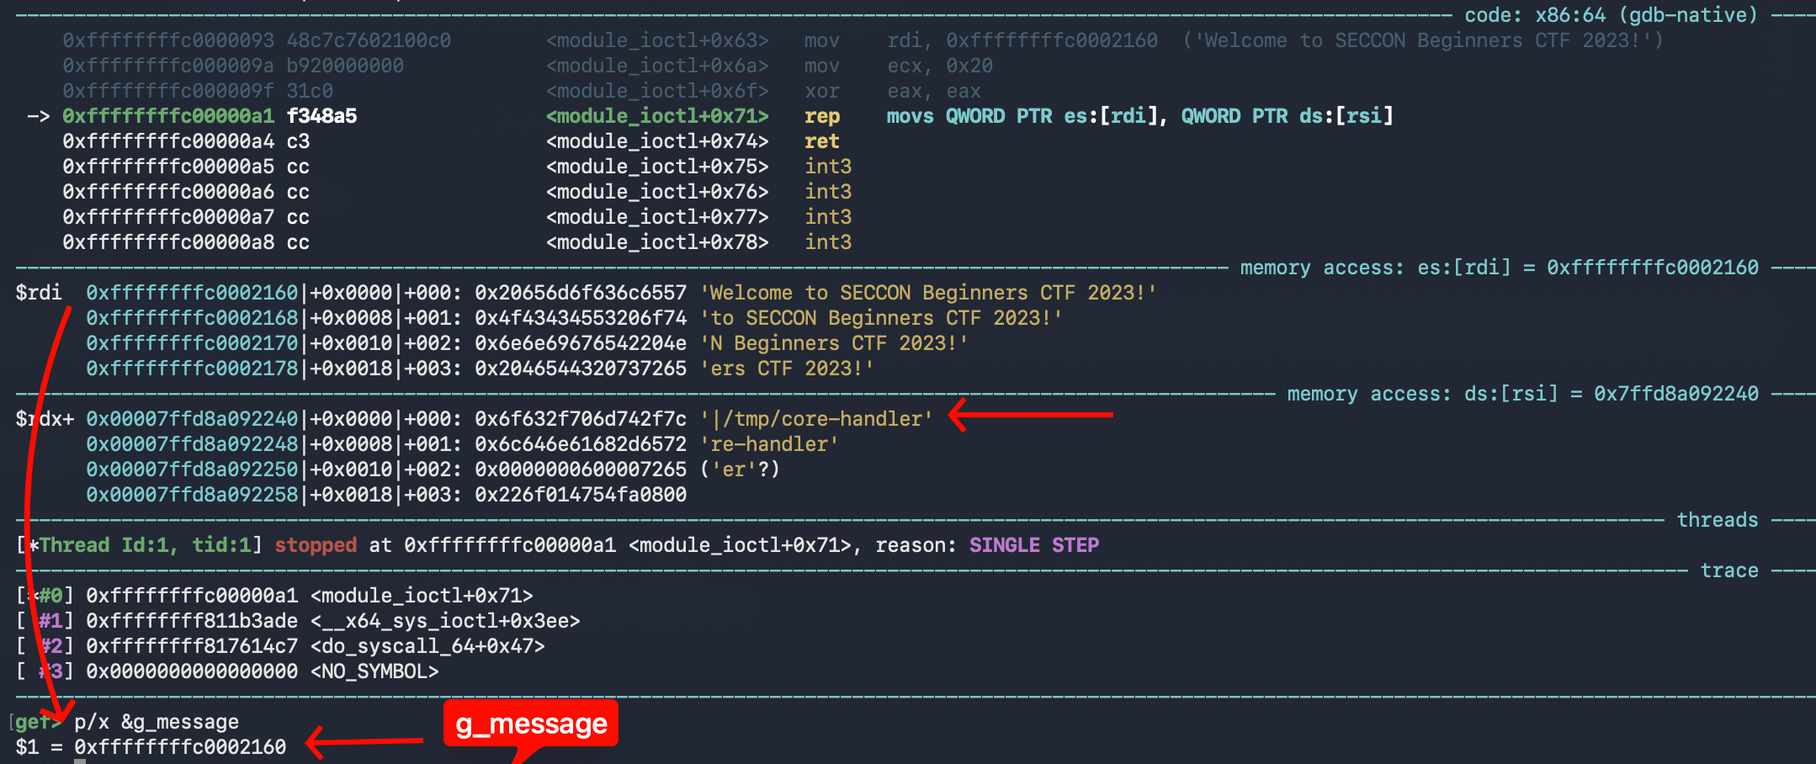Click the code: x86:64 section header
The height and width of the screenshot is (764, 1816).
coord(1611,15)
